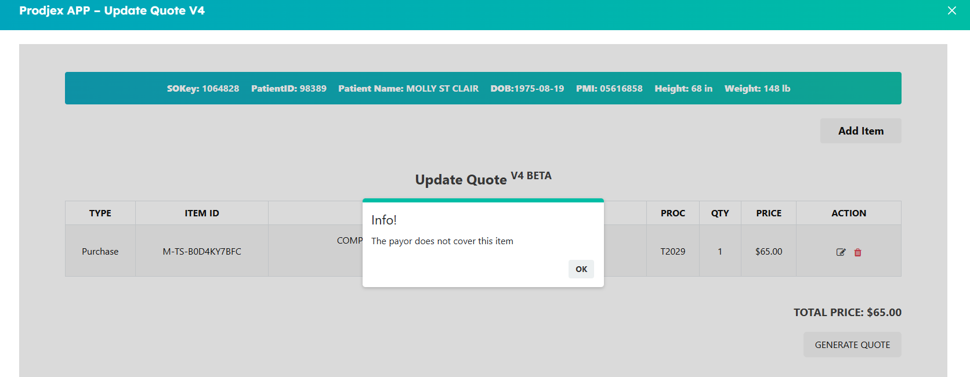The height and width of the screenshot is (377, 970).
Task: Select item ID M-TS-B0D4KY7BFC cell
Action: 202,251
